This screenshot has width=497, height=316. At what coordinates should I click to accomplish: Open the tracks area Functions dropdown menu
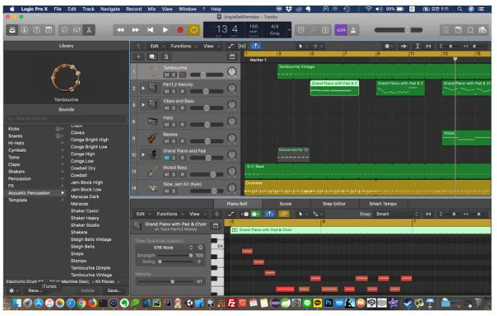184,46
